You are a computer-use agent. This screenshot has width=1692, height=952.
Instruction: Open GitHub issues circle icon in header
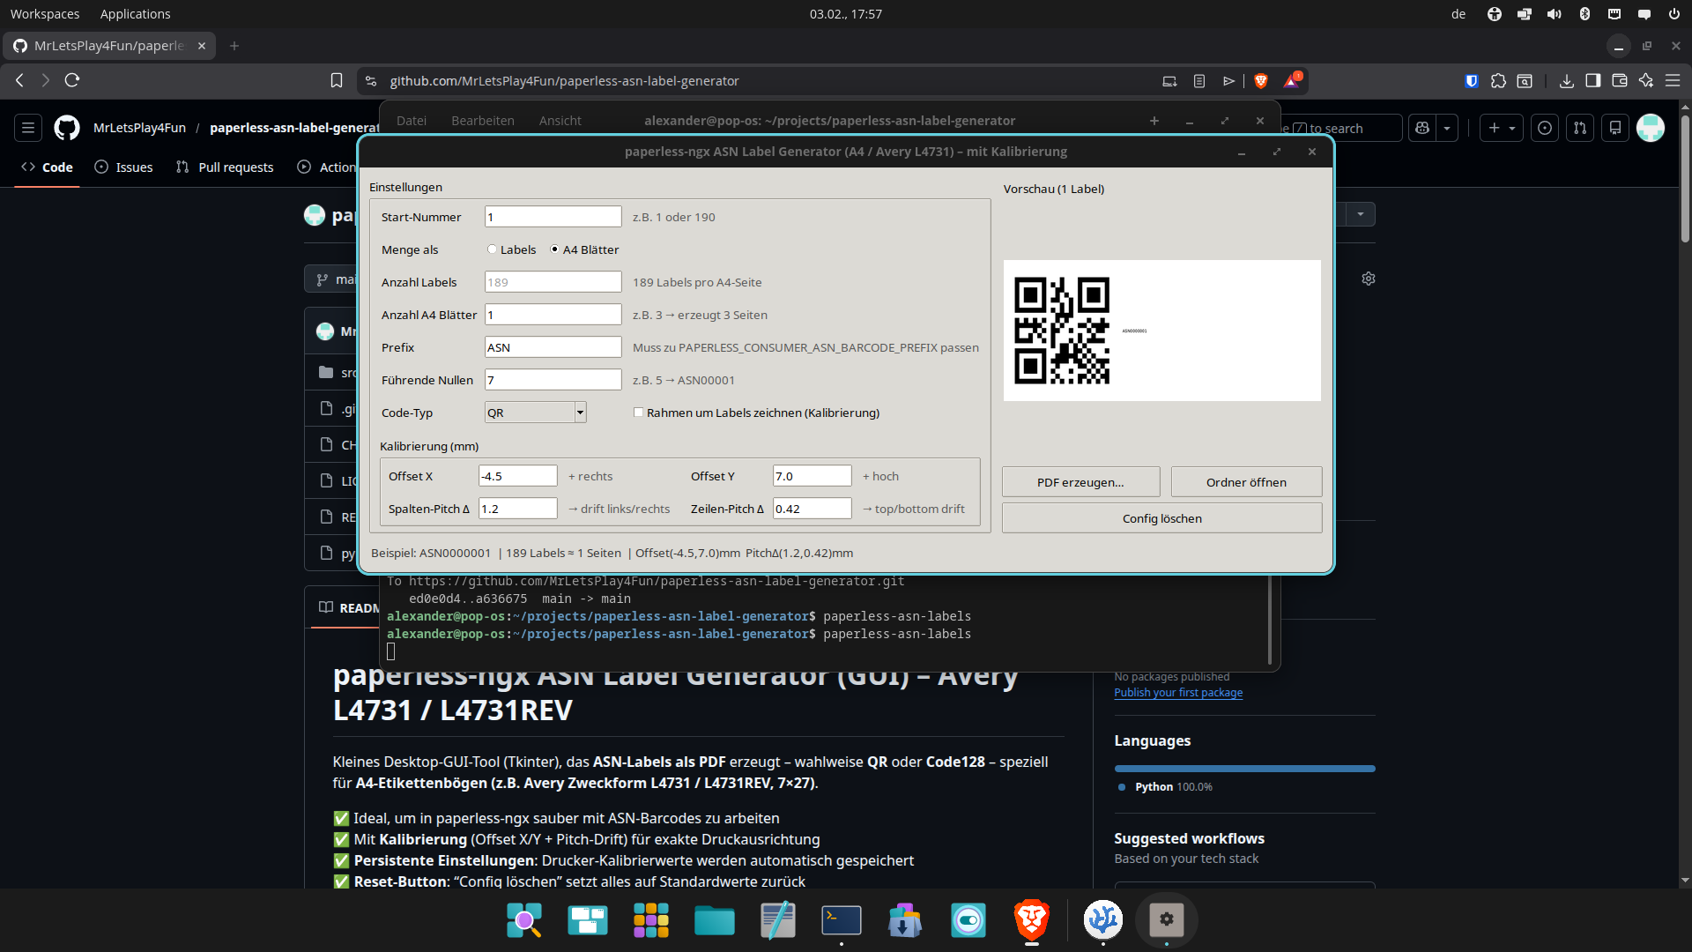[x=1545, y=128]
